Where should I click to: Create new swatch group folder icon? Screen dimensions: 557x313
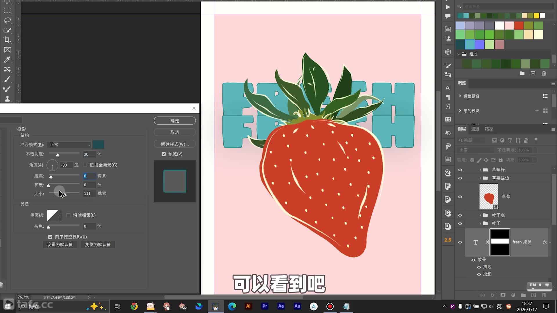click(x=522, y=73)
